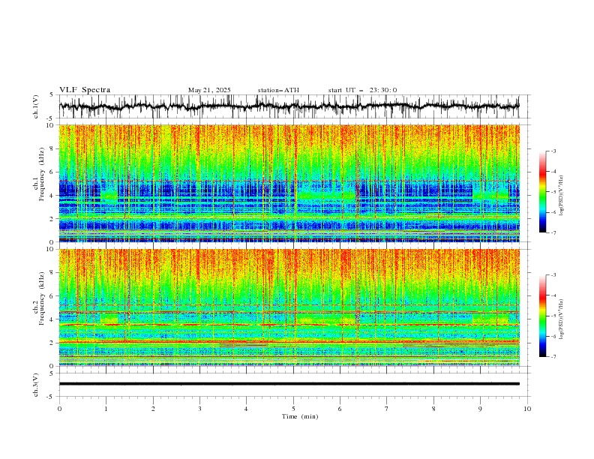Click the time axis tick label "7"
The image size is (594, 459).
coord(387,409)
